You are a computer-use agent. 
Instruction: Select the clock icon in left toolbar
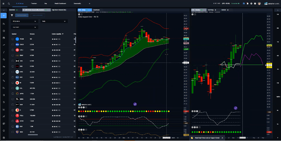coord(4,31)
